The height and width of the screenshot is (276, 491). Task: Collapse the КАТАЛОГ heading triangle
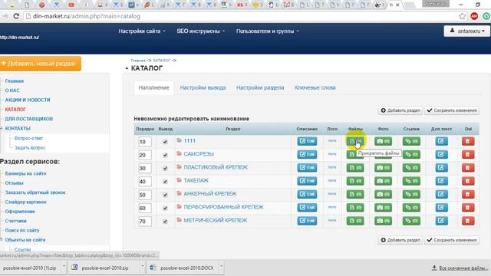coord(127,68)
